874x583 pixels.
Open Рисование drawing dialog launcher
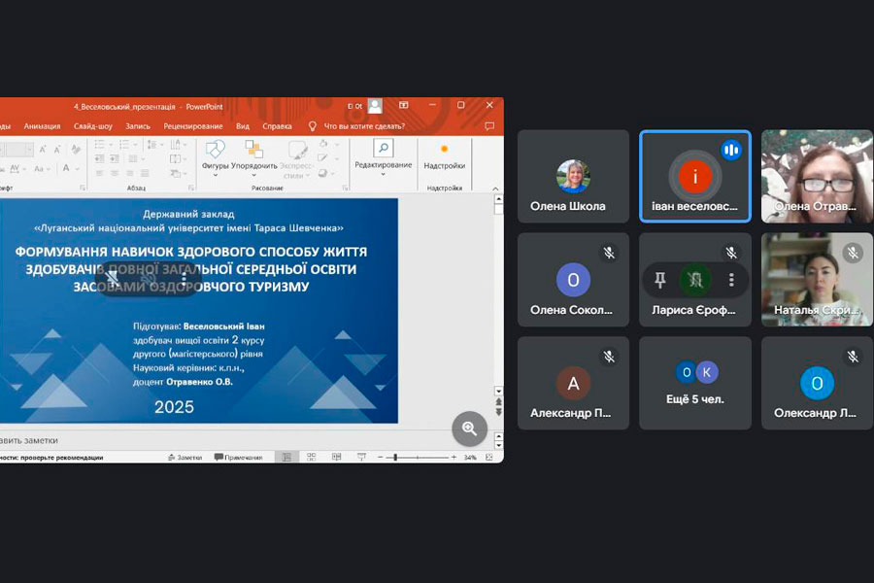345,188
